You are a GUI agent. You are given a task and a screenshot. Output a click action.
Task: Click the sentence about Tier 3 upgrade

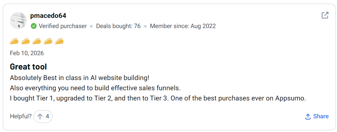click(158, 99)
